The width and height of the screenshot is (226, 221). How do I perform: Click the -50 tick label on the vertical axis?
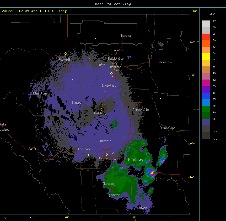[192, 143]
